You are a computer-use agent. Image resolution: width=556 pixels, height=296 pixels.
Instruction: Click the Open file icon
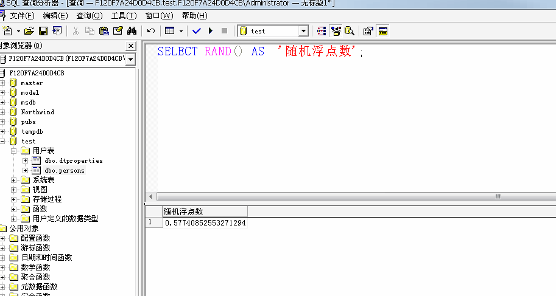click(x=29, y=31)
